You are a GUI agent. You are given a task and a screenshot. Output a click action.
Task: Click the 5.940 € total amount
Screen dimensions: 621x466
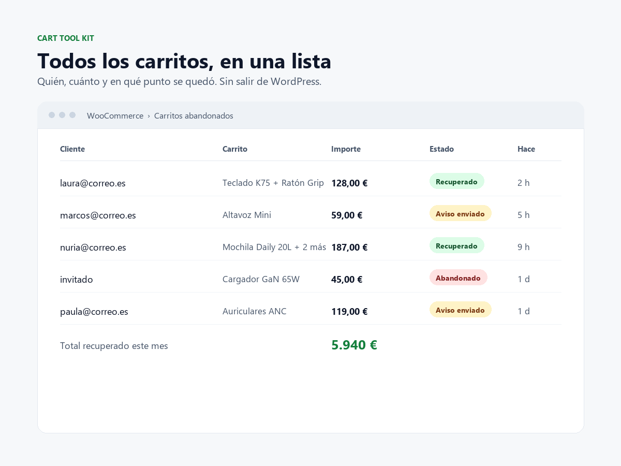(x=354, y=345)
